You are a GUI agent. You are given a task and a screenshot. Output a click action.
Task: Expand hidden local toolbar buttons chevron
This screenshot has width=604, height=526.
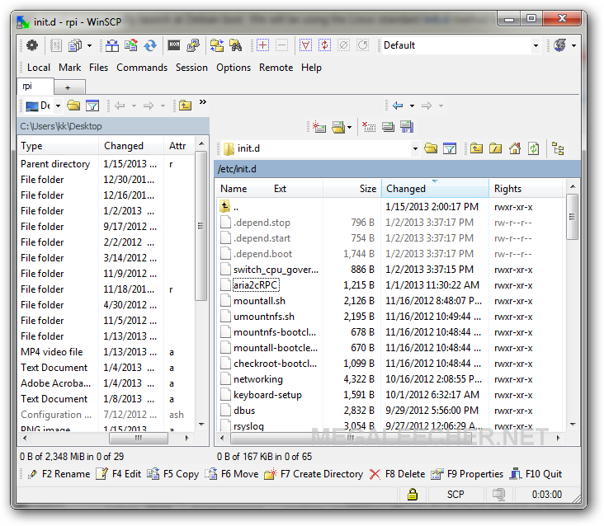[x=203, y=102]
